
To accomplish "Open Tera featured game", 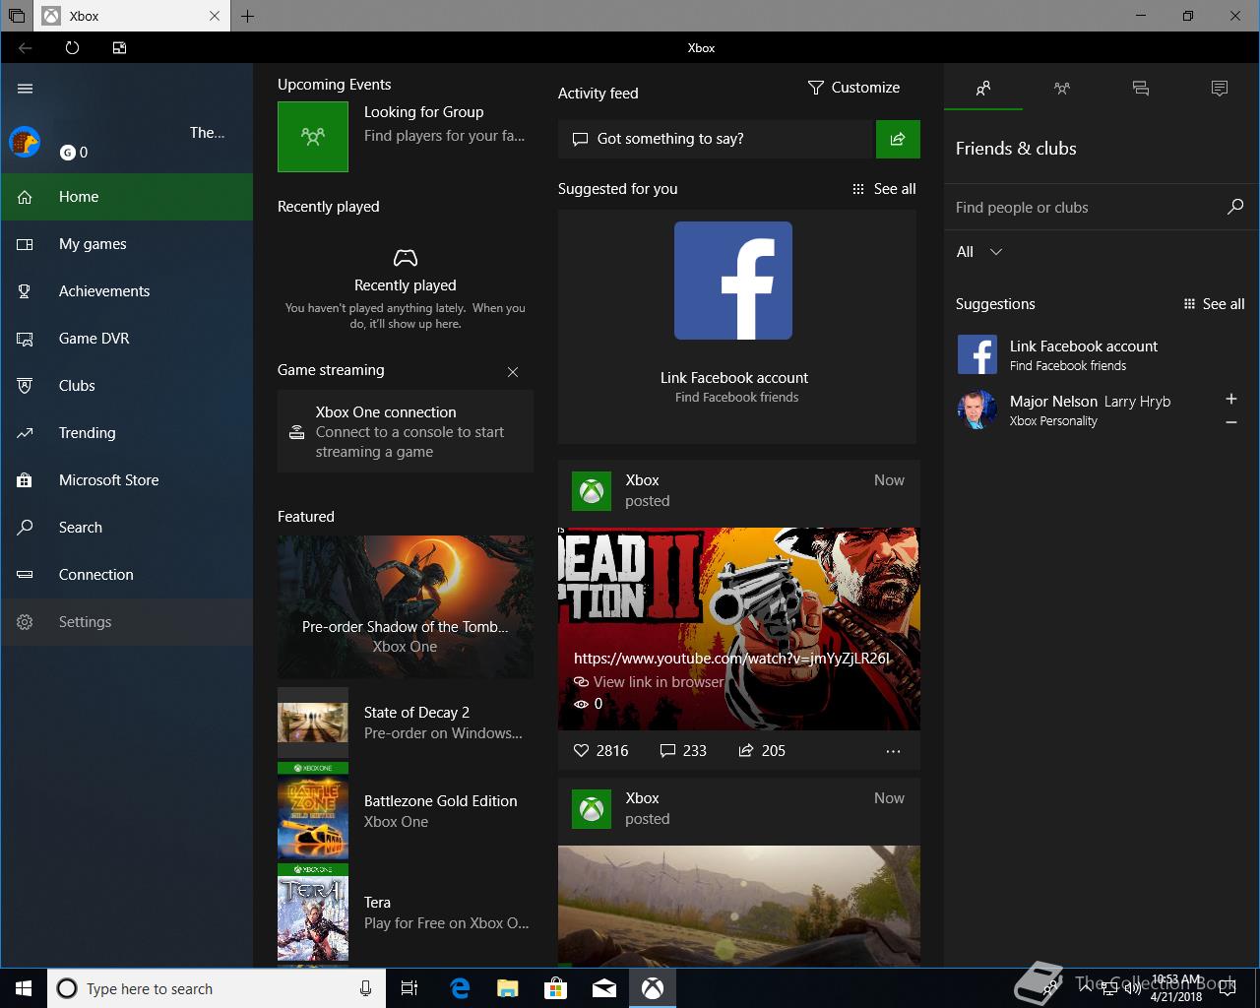I will (406, 913).
